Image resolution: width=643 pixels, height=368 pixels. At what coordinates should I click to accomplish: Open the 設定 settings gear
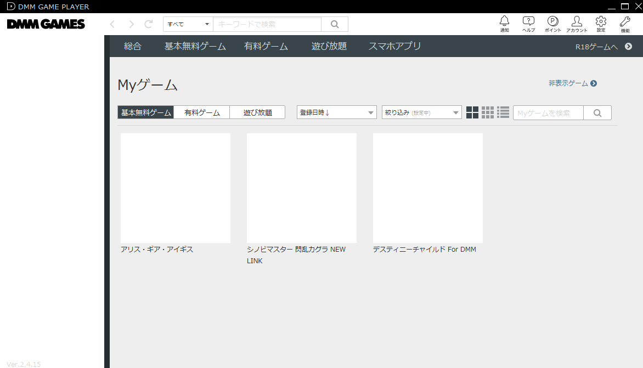point(601,24)
